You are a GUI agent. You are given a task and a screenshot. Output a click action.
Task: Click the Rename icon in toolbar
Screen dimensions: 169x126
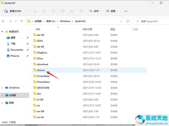coord(63,11)
